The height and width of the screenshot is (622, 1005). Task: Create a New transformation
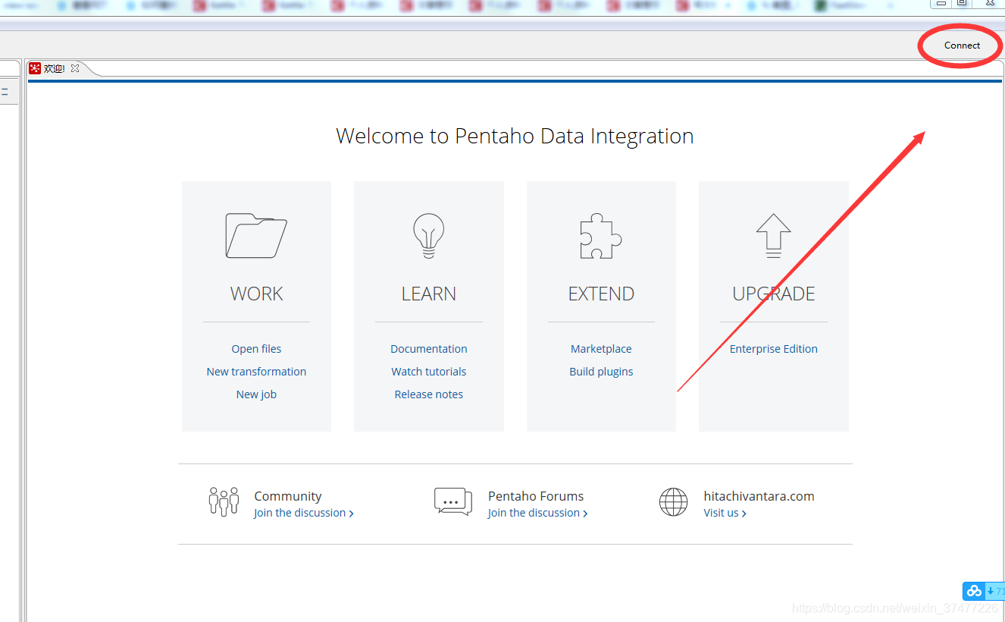[256, 372]
